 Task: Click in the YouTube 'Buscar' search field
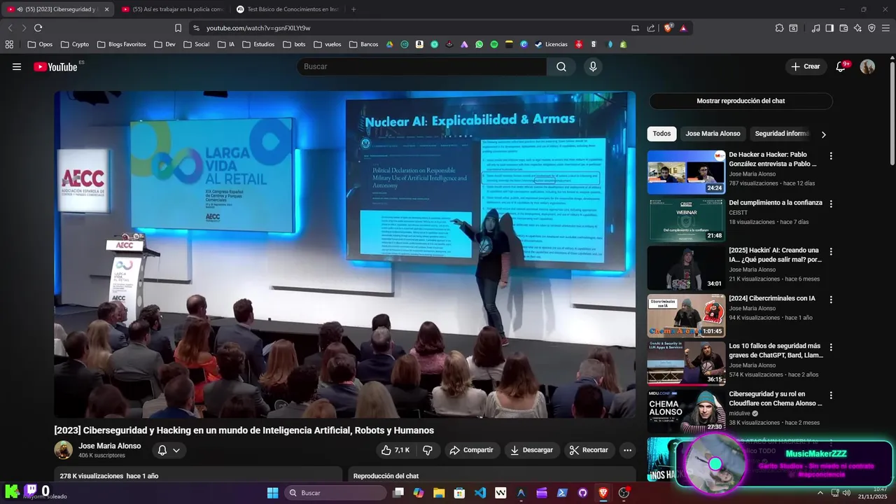(x=421, y=66)
